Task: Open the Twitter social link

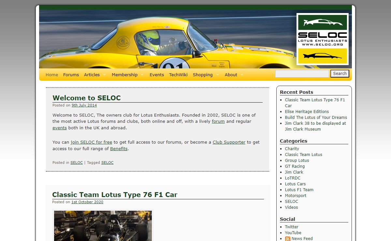Action: 292,227
